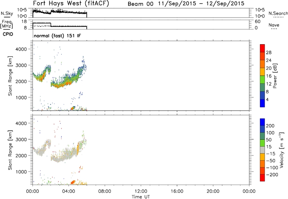
Task: Click the 'N.Sky' axis label
Action: coord(7,13)
